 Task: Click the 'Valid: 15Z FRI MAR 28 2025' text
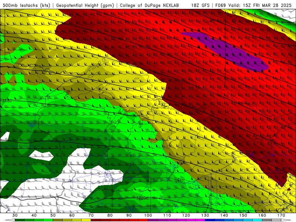click(x=260, y=5)
